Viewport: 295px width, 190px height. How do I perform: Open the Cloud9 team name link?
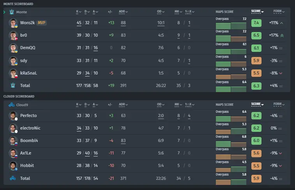(22, 105)
